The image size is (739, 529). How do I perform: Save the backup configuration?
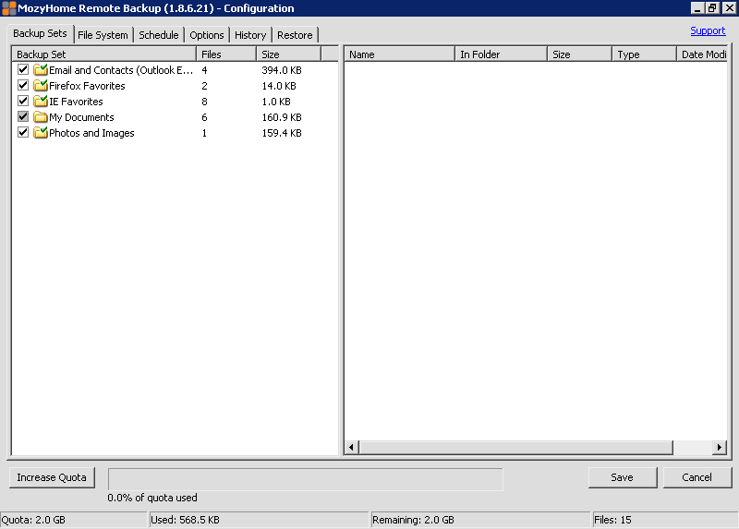click(x=622, y=477)
